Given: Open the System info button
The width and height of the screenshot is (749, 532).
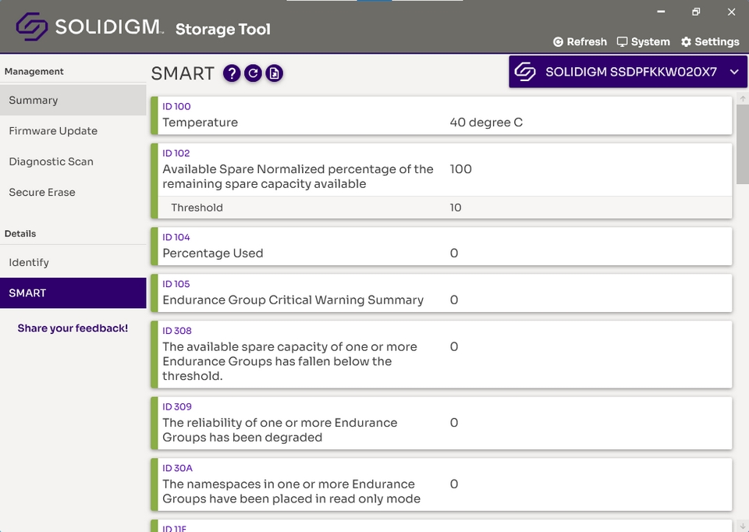Looking at the screenshot, I should point(643,42).
